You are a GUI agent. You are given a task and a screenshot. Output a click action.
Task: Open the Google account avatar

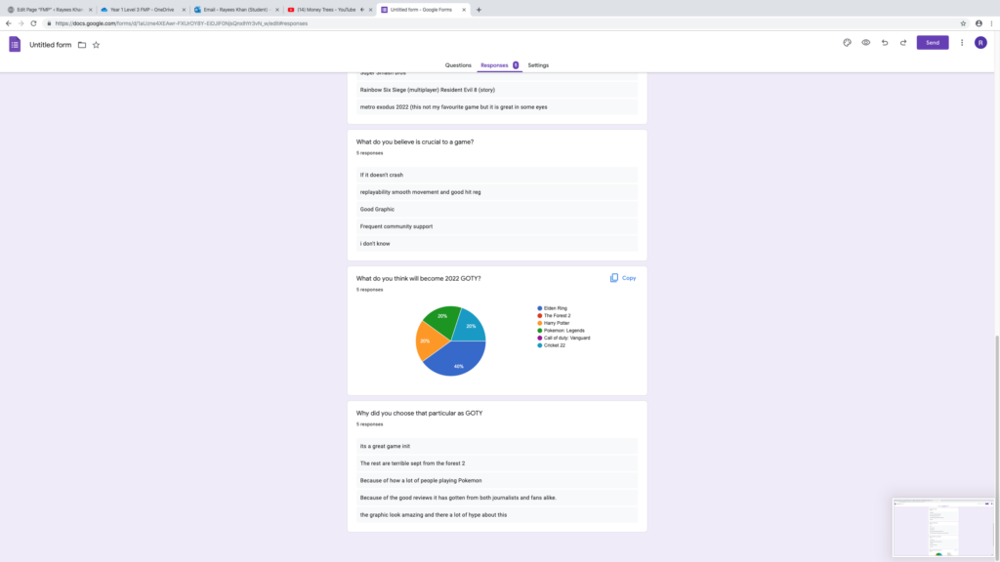[980, 43]
